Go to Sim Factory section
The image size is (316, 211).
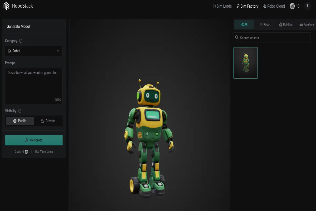pyautogui.click(x=247, y=6)
